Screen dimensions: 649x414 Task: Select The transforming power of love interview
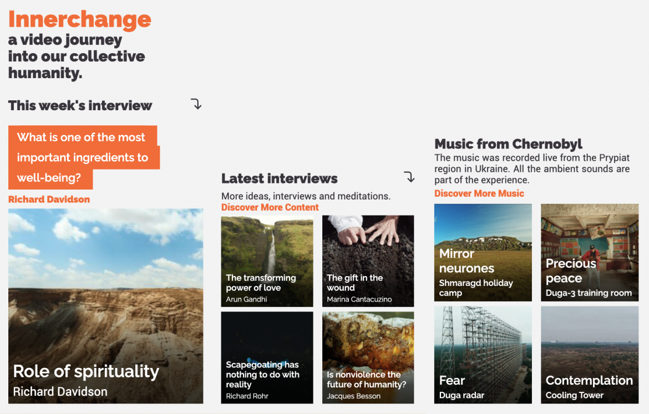click(x=267, y=261)
